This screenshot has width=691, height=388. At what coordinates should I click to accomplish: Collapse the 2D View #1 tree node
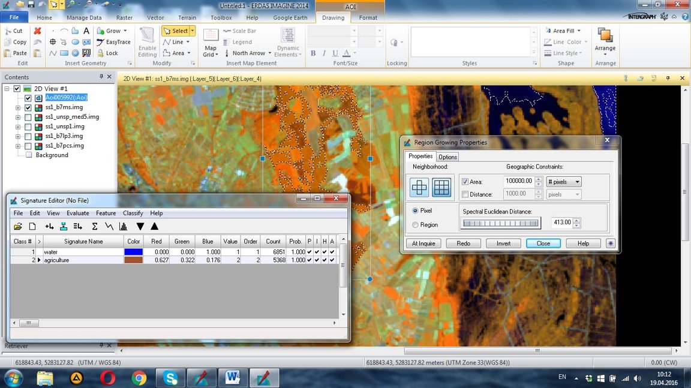(7, 89)
